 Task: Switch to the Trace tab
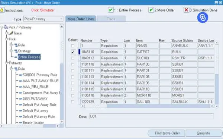coord(111,19)
